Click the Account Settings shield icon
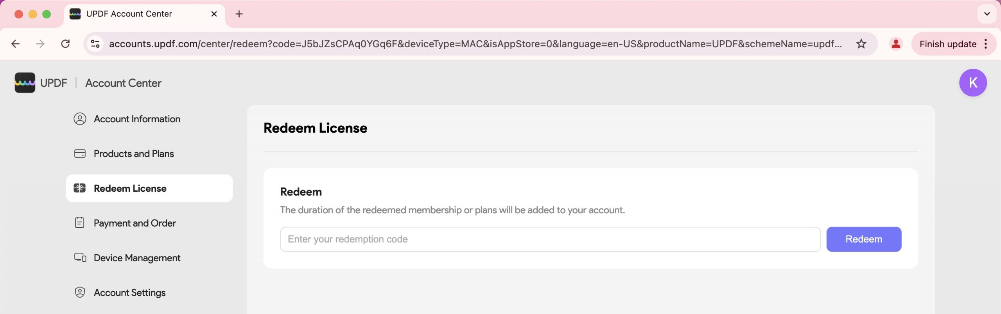This screenshot has height=314, width=1001. 80,293
